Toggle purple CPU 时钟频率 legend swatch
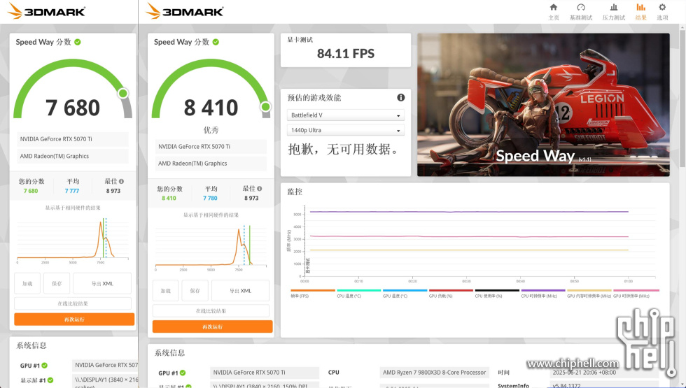The width and height of the screenshot is (686, 388). [543, 290]
